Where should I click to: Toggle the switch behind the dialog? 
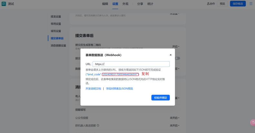(178, 58)
